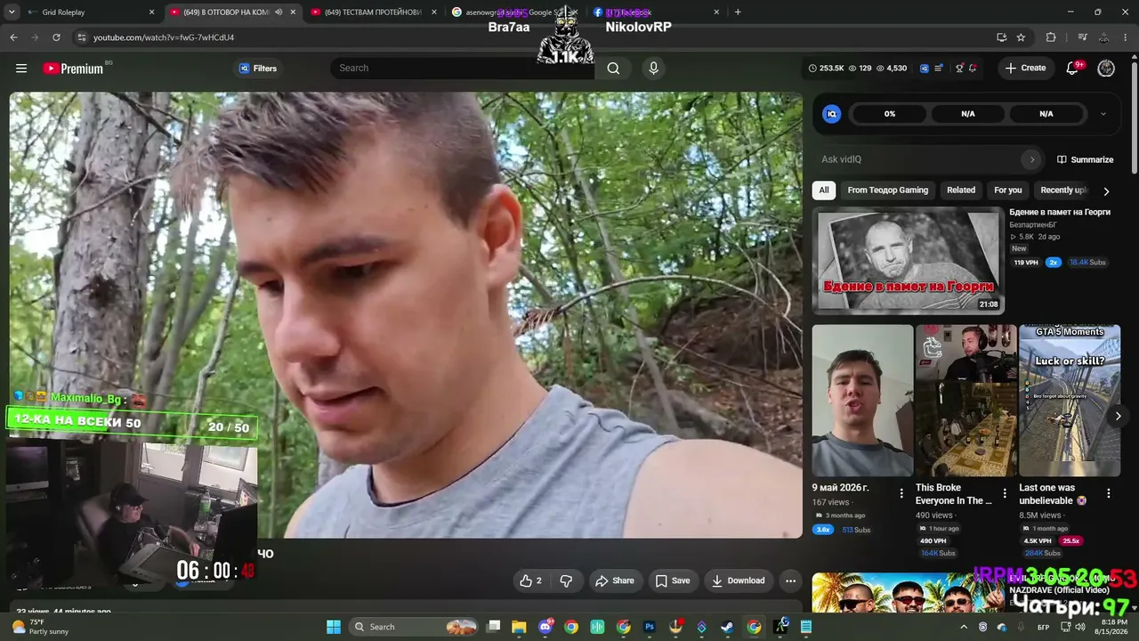Screen dimensions: 1139x641
Task: Click the vidIQ IQ logo in the score panel
Action: [832, 114]
